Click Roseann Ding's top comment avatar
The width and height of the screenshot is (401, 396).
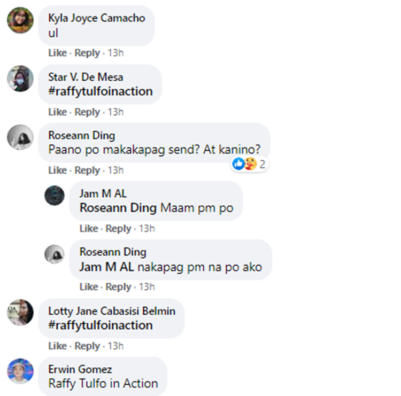(x=20, y=137)
